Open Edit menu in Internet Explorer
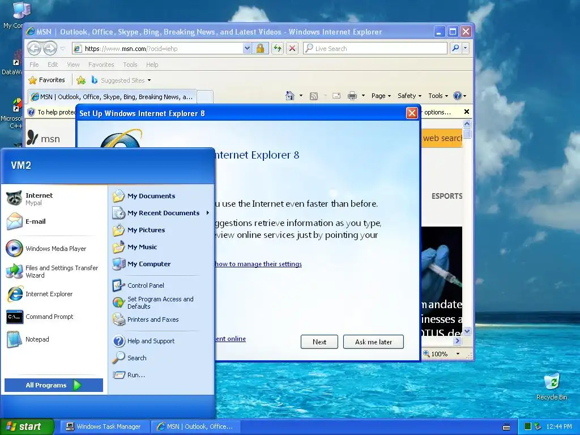This screenshot has width=580, height=435. (x=53, y=65)
